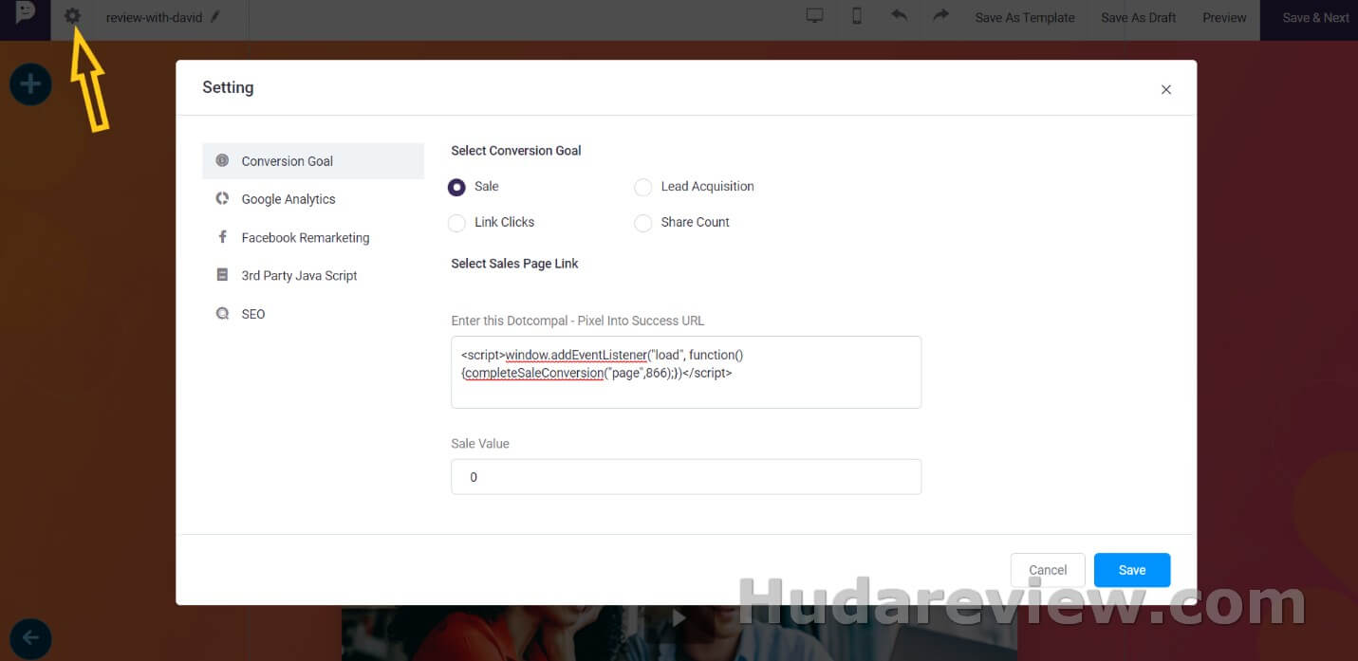Click Save As Draft in top bar
The image size is (1358, 661).
click(x=1138, y=17)
